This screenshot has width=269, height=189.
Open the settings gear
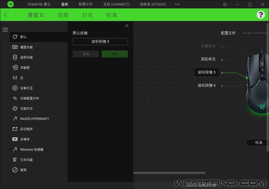pos(225,4)
